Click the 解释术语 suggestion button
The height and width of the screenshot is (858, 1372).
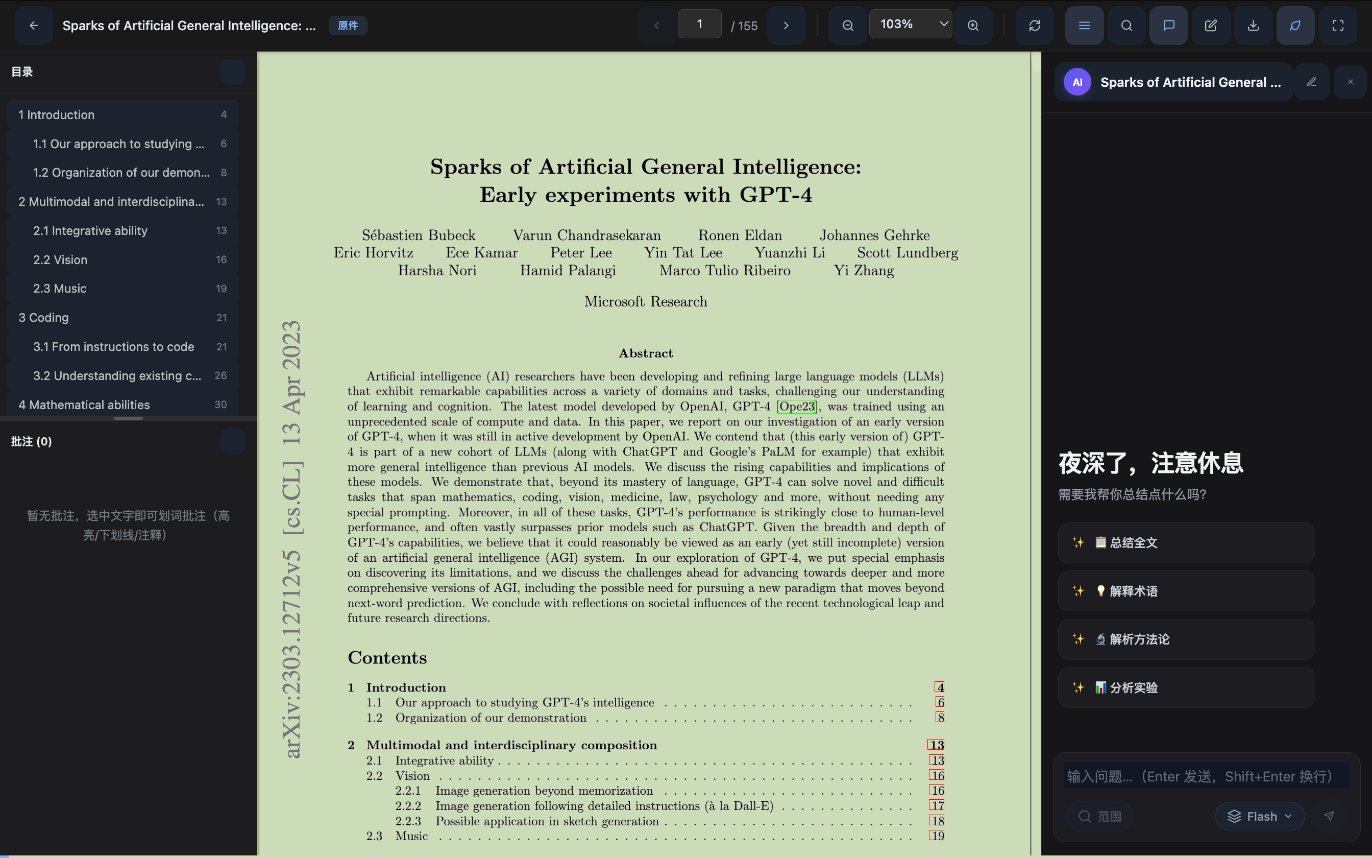pyautogui.click(x=1186, y=591)
